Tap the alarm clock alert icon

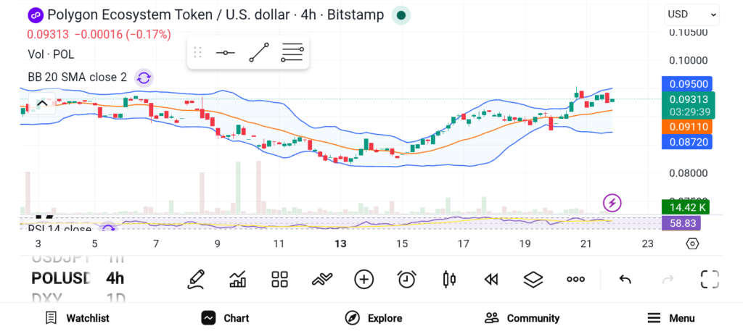tap(406, 279)
